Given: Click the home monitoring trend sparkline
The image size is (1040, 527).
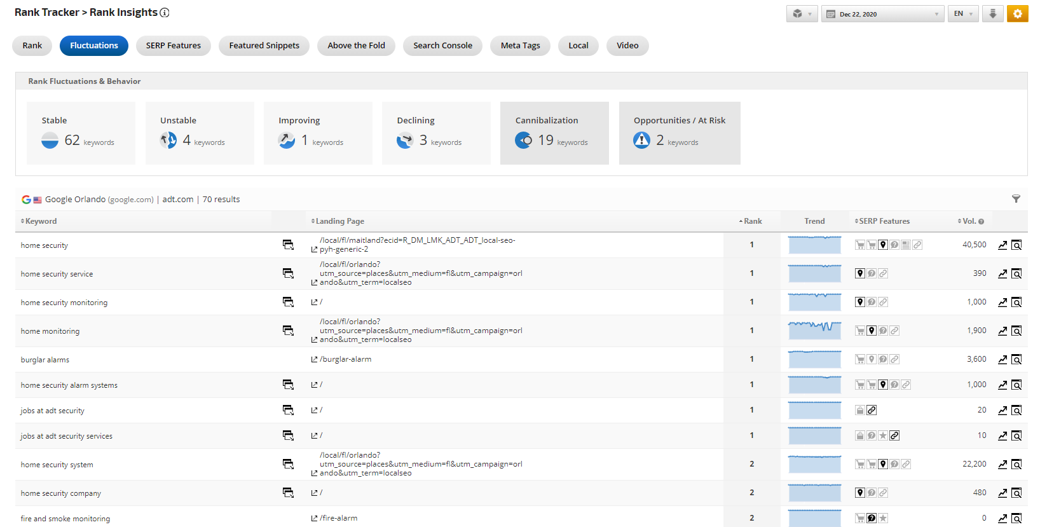Looking at the screenshot, I should pos(814,331).
